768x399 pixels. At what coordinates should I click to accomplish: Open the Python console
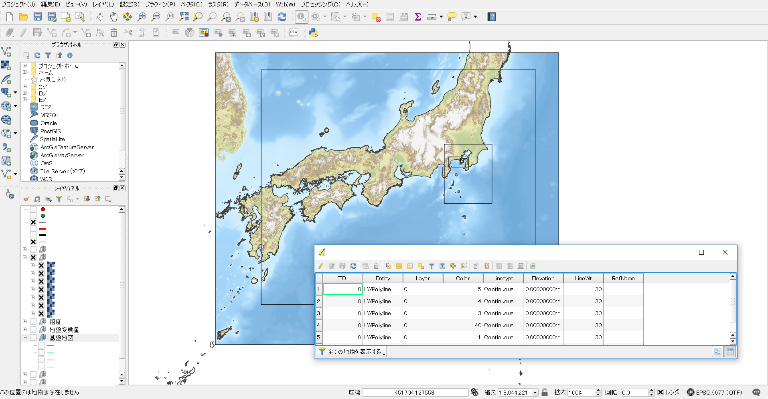313,32
